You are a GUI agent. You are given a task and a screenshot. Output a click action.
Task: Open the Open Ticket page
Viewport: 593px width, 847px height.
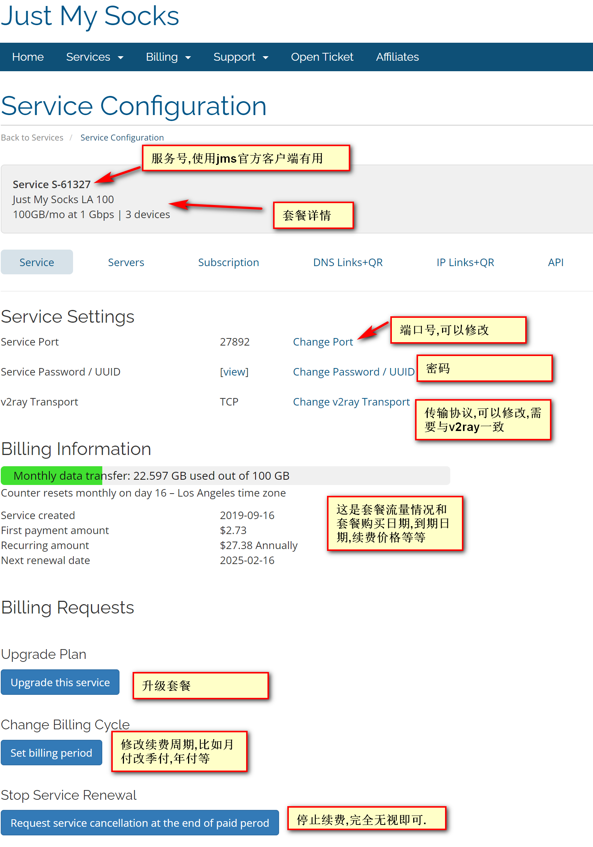pyautogui.click(x=322, y=57)
